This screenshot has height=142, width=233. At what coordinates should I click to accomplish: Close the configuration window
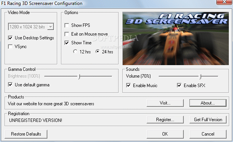tap(224, 2)
